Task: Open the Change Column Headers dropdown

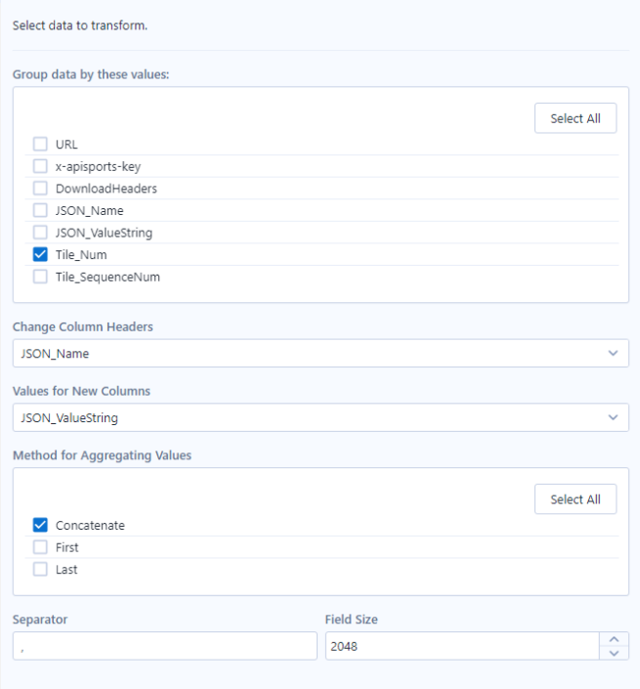Action: point(313,354)
